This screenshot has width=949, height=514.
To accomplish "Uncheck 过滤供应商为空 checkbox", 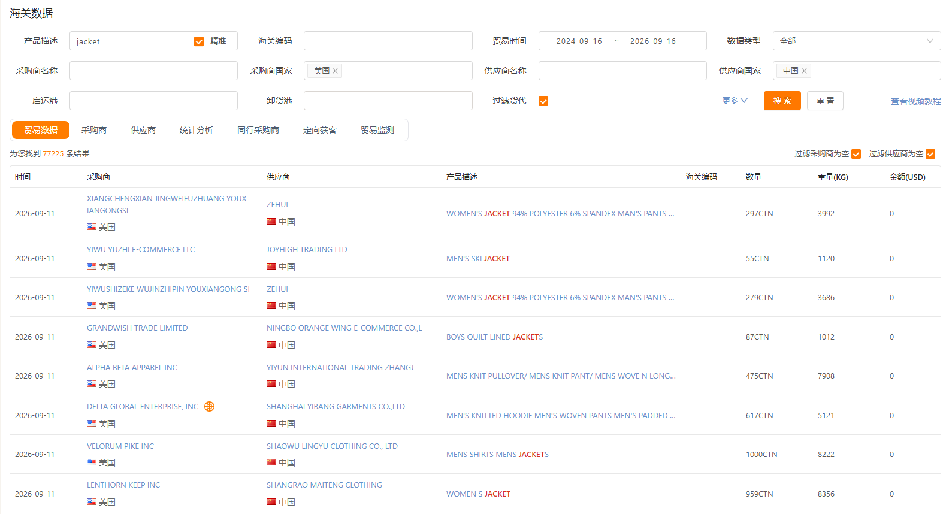I will tap(930, 154).
